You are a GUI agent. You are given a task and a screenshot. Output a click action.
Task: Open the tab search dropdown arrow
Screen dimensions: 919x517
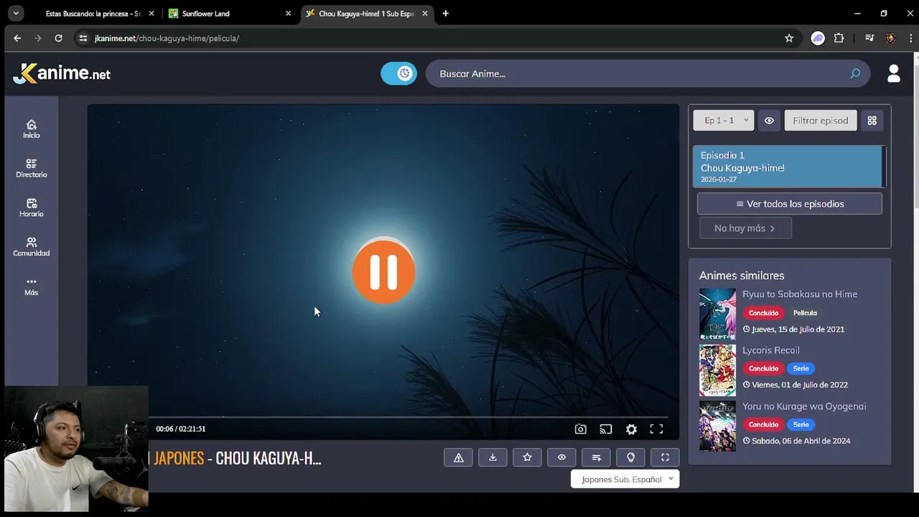tap(15, 14)
